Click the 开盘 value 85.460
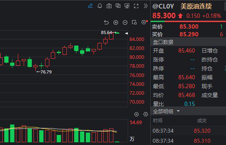Screen dimensions: 226x145 pos(187,51)
